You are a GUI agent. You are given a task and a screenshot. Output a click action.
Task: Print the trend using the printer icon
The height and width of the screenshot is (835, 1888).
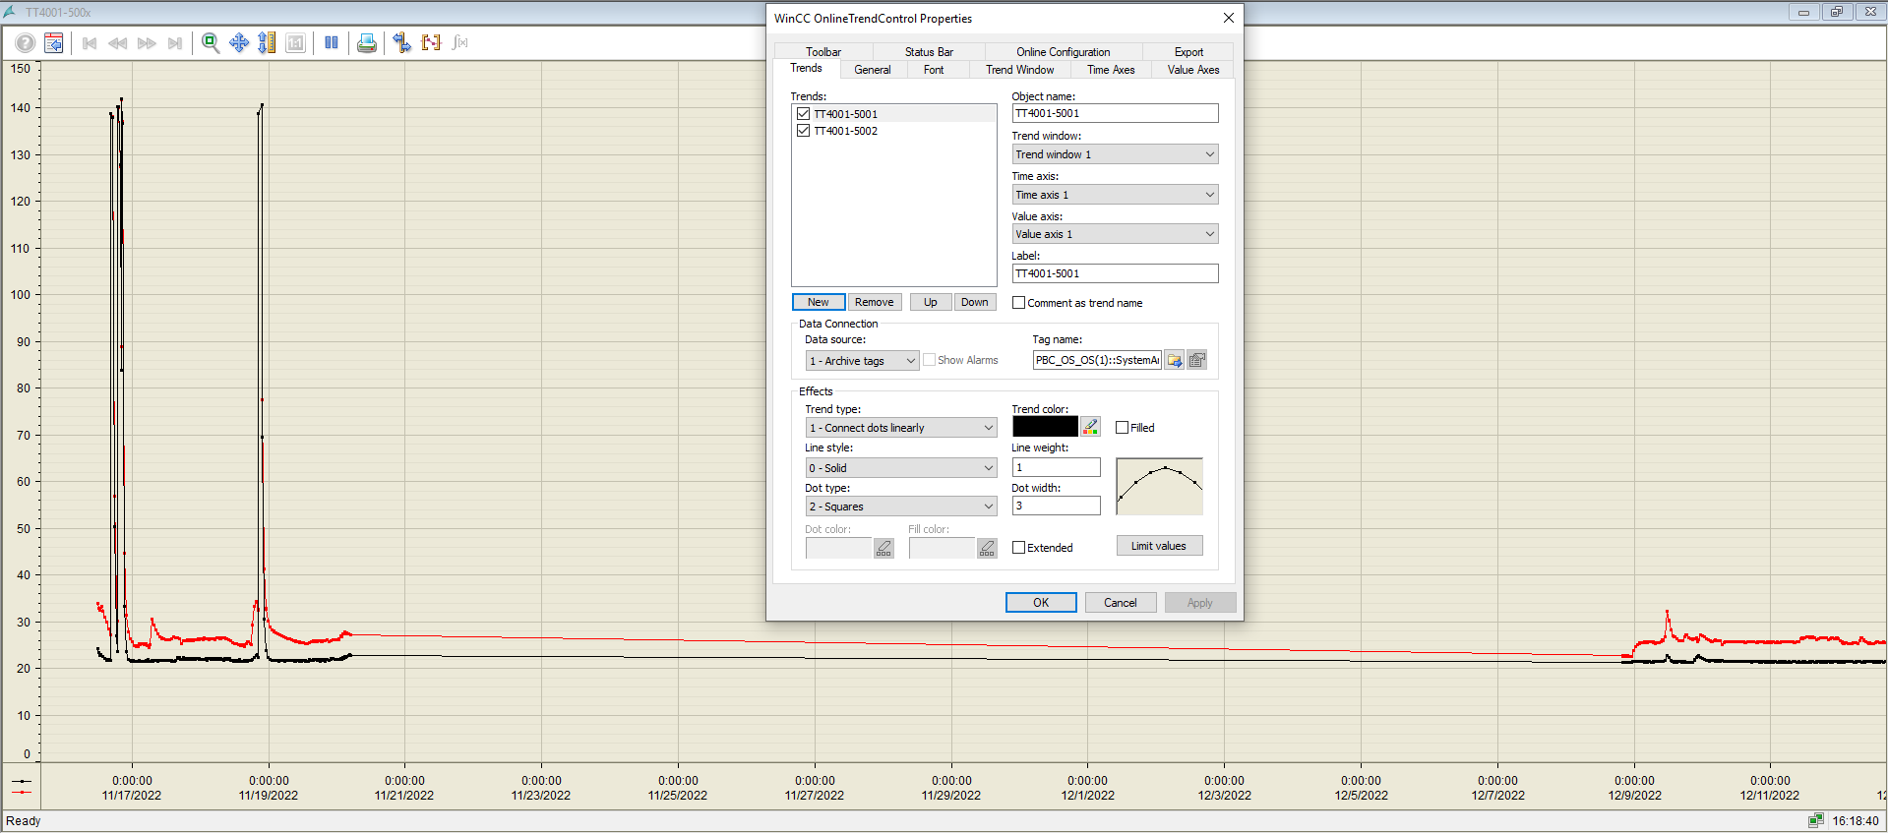click(366, 43)
